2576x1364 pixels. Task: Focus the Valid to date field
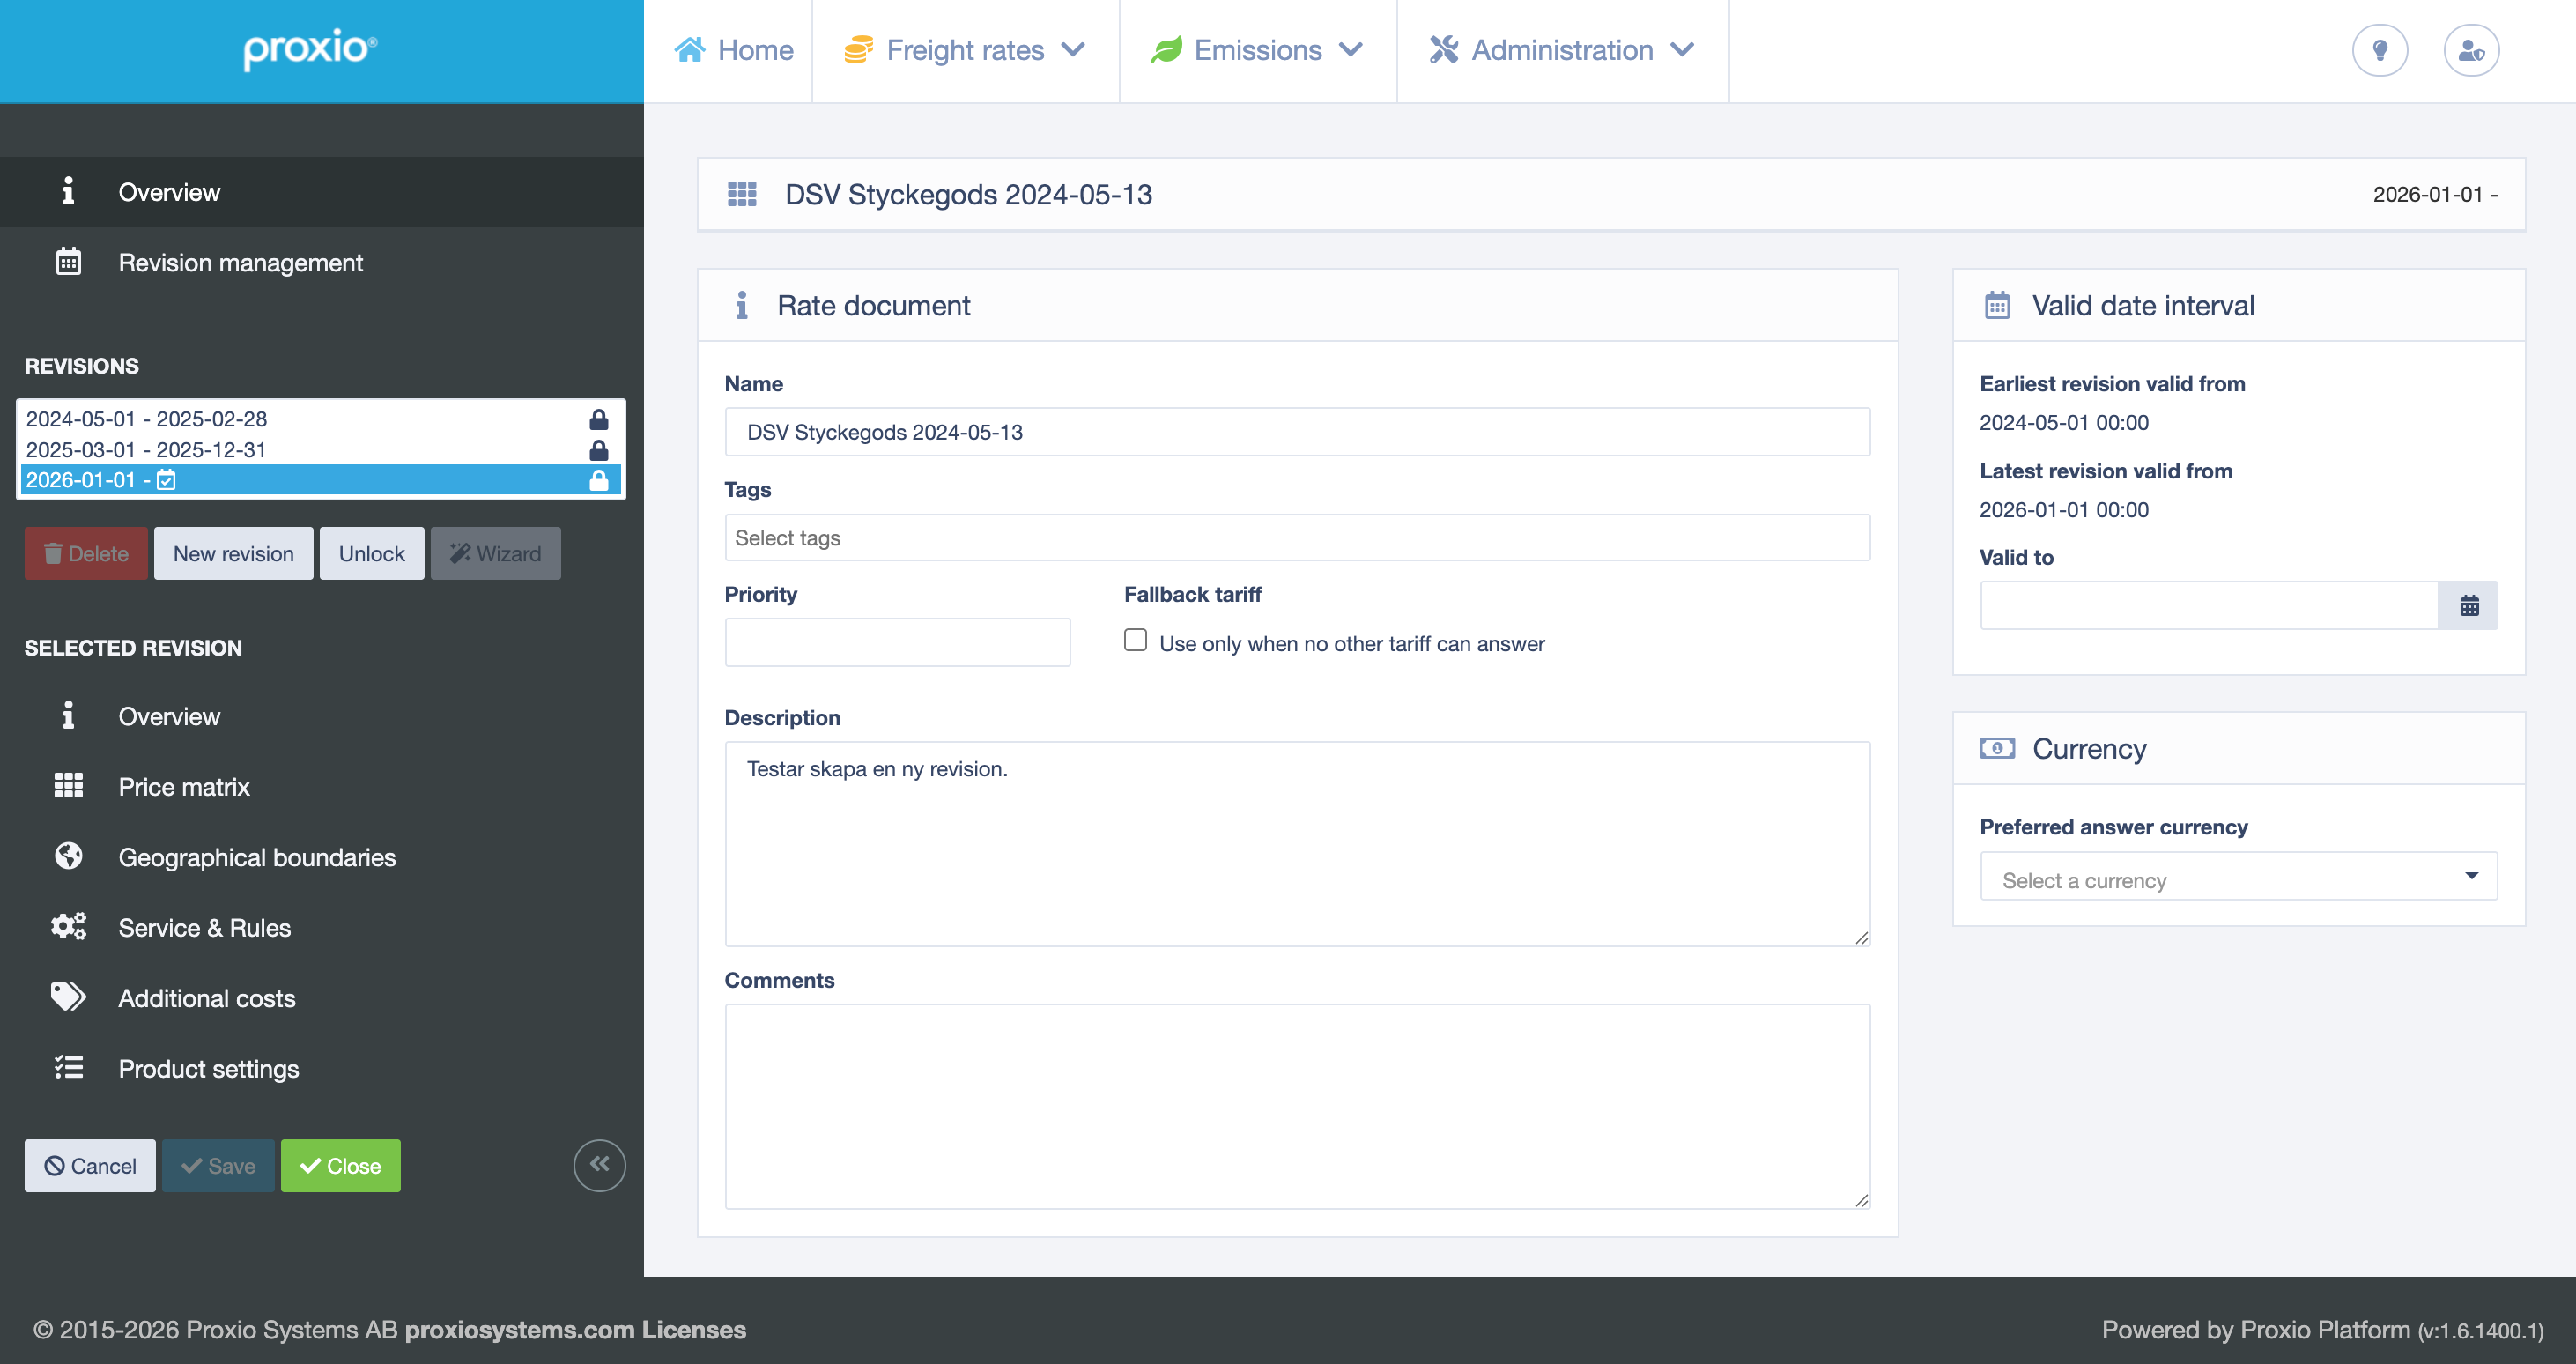2209,606
